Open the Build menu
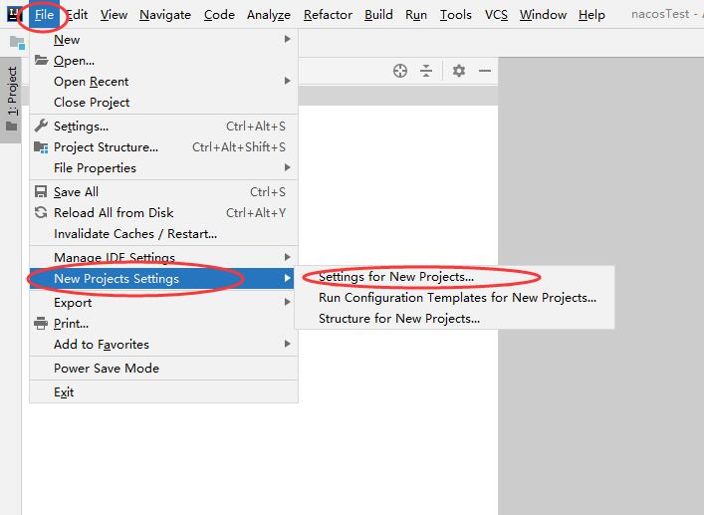Viewport: 704px width, 515px height. (378, 15)
